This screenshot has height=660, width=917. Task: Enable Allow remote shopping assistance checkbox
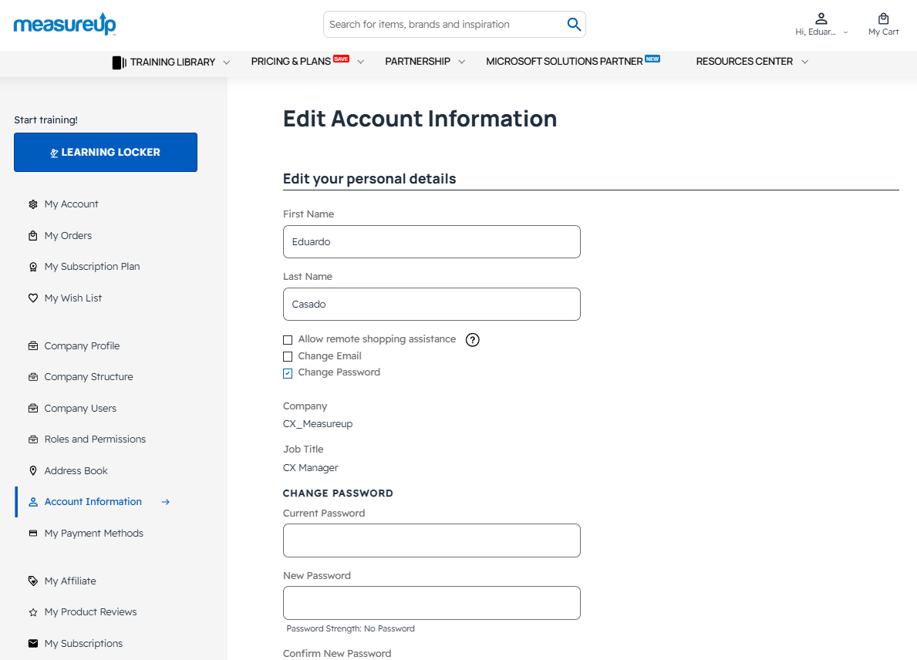[288, 340]
